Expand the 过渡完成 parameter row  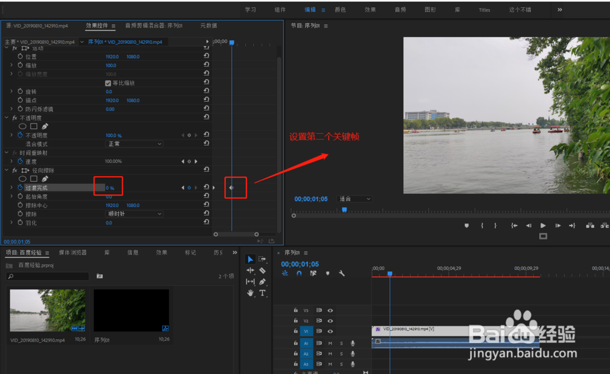(11, 188)
